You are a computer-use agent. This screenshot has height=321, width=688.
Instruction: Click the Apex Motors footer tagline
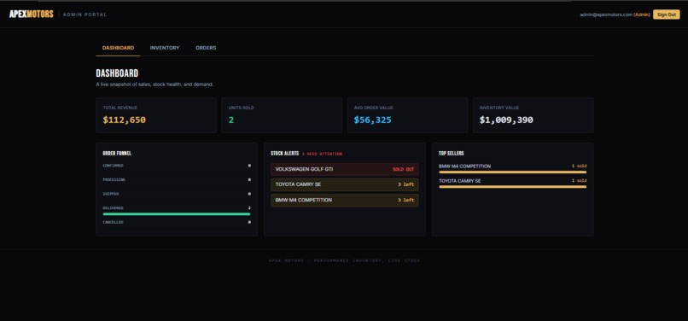[x=345, y=261]
